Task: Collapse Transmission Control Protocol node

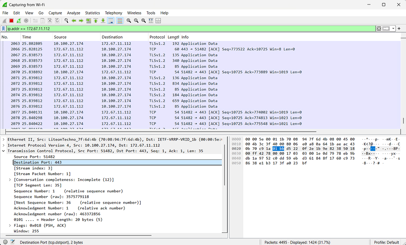Action: pyautogui.click(x=3, y=151)
